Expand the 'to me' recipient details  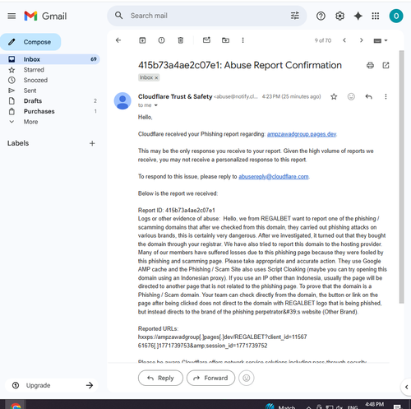[x=155, y=105]
